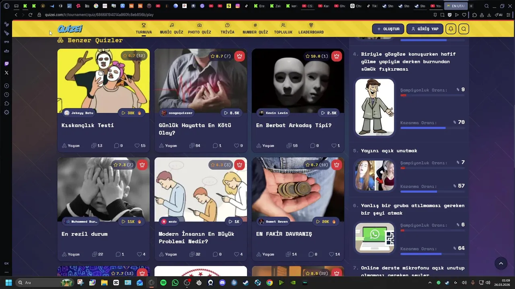Screen dimensions: 515x289
Task: Open the Music Quiz section
Action: coord(171,28)
